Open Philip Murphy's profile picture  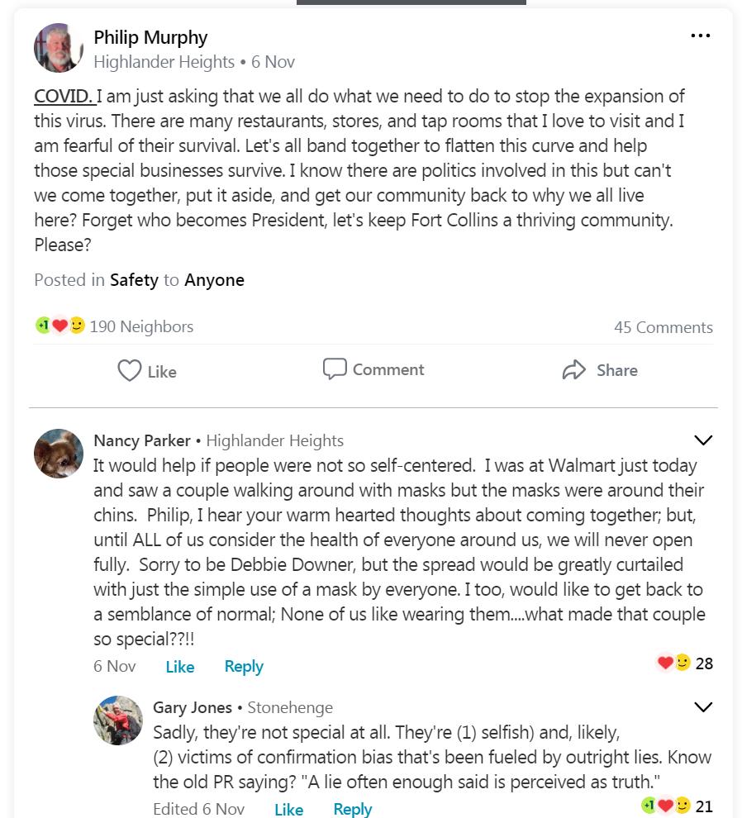[x=59, y=48]
